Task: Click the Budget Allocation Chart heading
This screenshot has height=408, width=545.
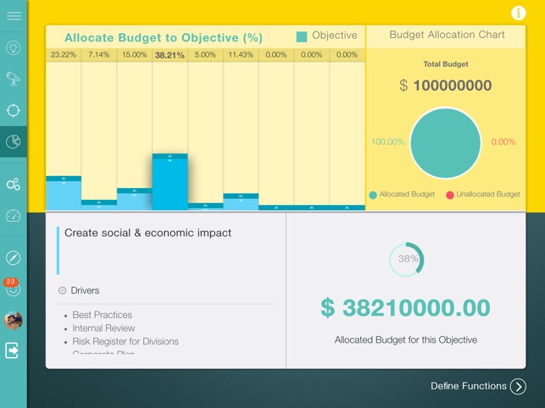Action: coord(447,35)
